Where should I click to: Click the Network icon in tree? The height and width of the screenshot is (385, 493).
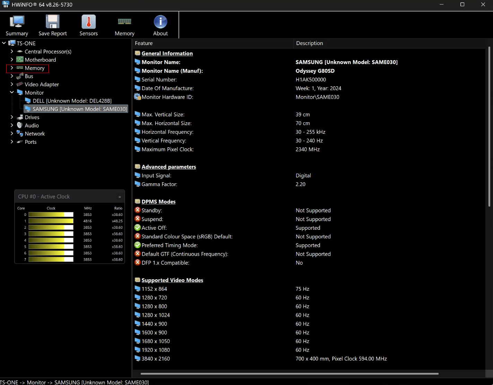(x=20, y=133)
